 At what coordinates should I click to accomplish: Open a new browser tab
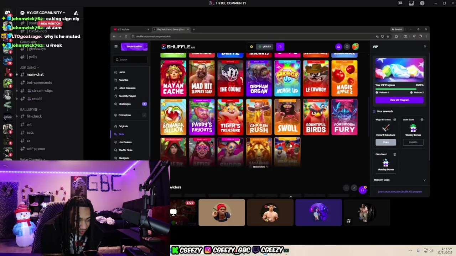194,29
